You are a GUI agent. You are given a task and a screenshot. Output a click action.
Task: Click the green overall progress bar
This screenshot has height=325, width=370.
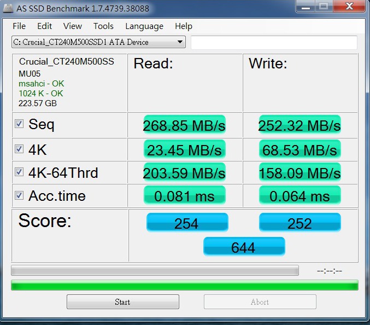tap(185, 285)
